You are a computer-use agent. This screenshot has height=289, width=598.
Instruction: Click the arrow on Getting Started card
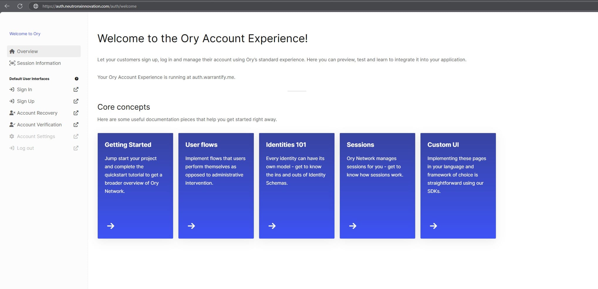coord(111,226)
